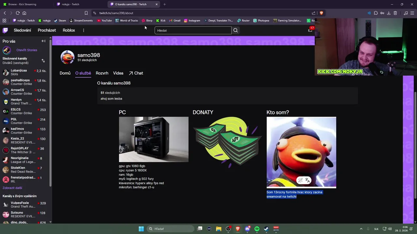Show hidden system tray icons
This screenshot has height=234, width=417.
(361, 229)
